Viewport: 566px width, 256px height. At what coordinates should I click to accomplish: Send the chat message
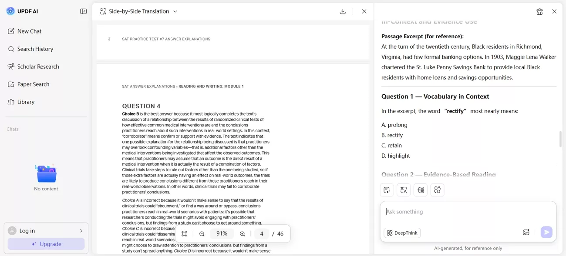pos(546,232)
